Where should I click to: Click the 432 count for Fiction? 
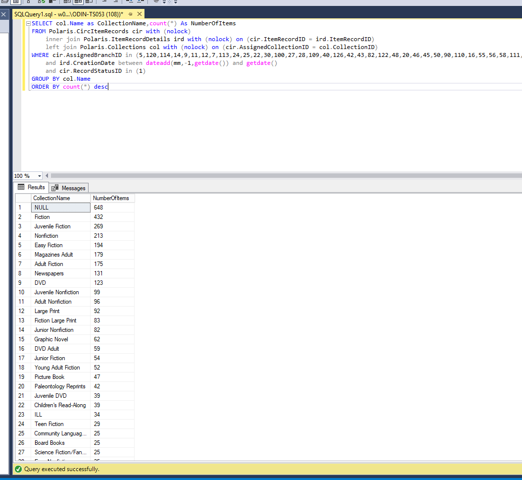pos(112,217)
